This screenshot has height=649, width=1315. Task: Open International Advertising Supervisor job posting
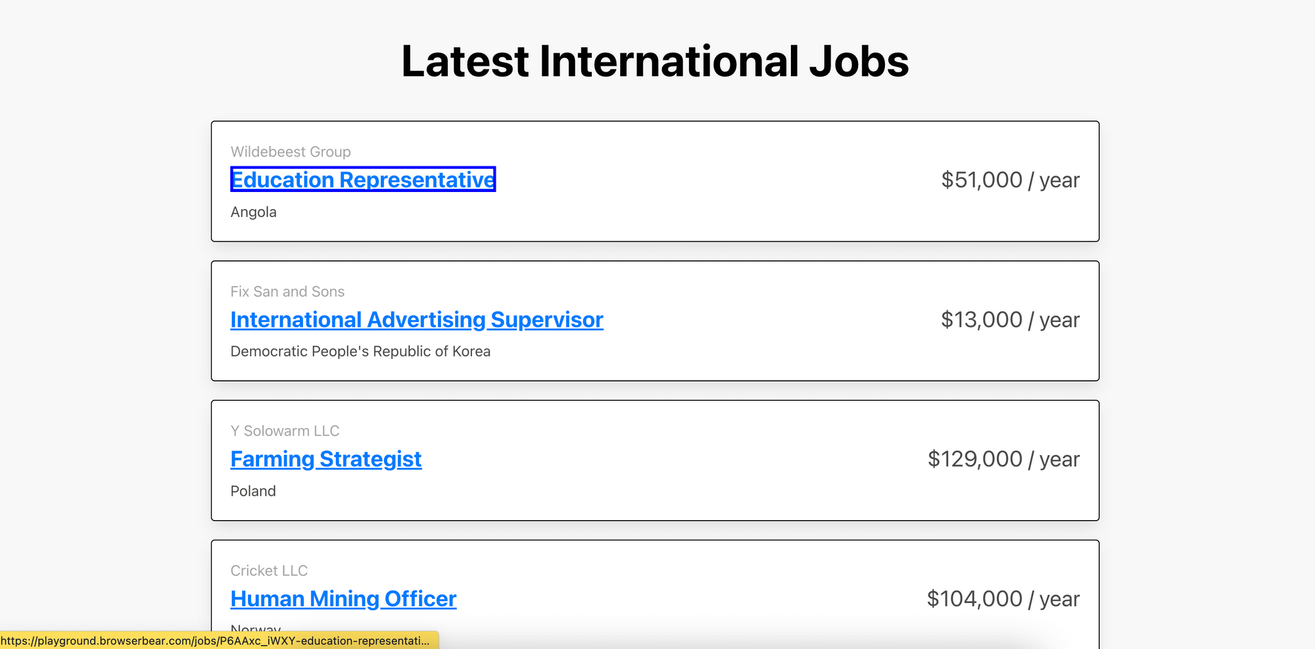pos(416,320)
